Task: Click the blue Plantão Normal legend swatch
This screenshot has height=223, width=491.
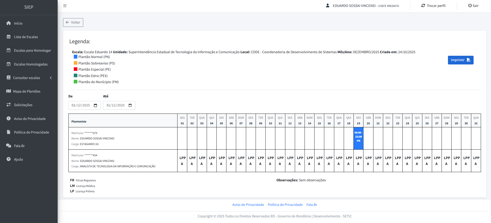Action: (76, 57)
